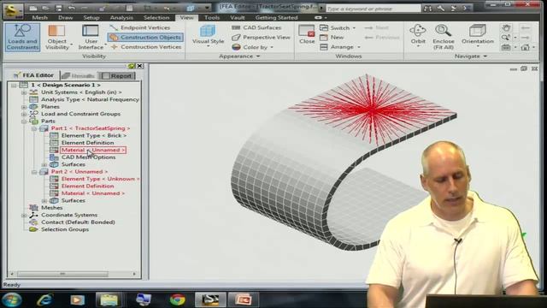The width and height of the screenshot is (547, 308).
Task: Open the Visual Style options
Action: coord(208,36)
